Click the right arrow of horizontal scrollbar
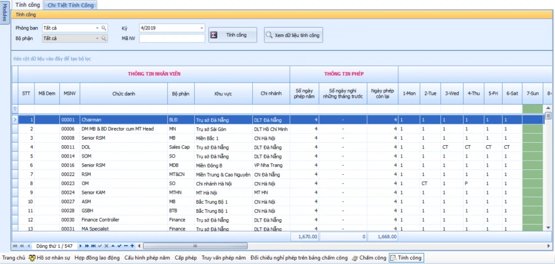Screen dimensions: 555x264 [x=549, y=246]
